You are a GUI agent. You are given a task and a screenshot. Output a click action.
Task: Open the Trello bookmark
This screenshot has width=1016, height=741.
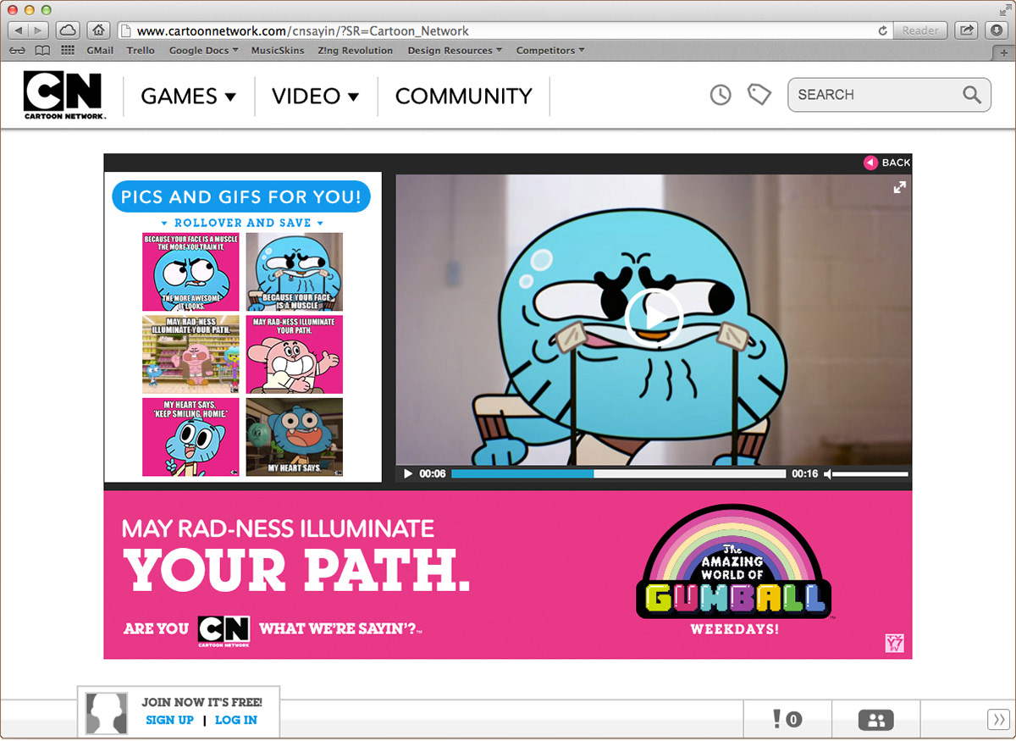(141, 51)
